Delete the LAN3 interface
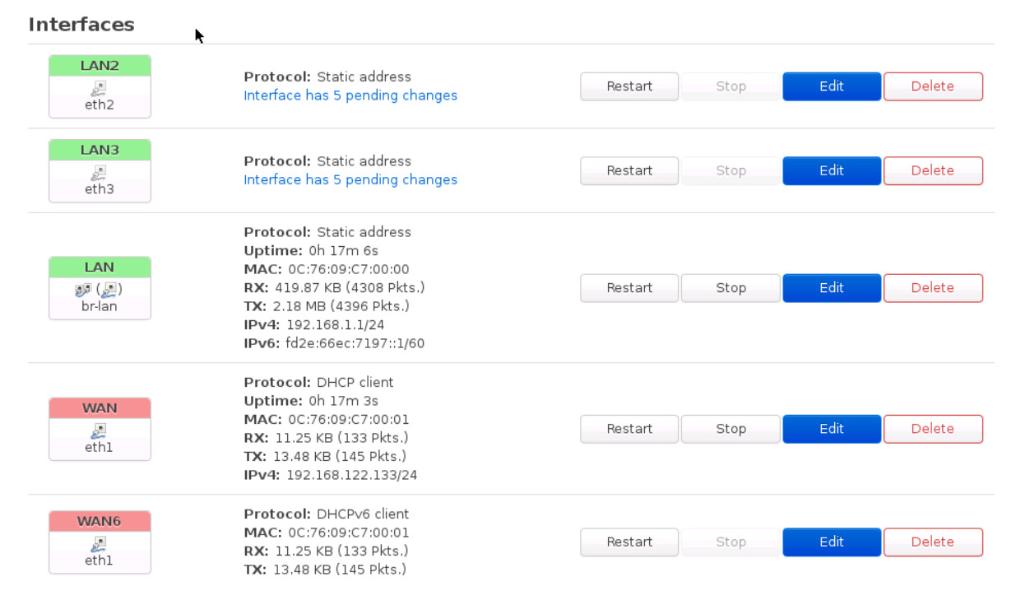Image resolution: width=1016 pixels, height=591 pixels. (933, 170)
